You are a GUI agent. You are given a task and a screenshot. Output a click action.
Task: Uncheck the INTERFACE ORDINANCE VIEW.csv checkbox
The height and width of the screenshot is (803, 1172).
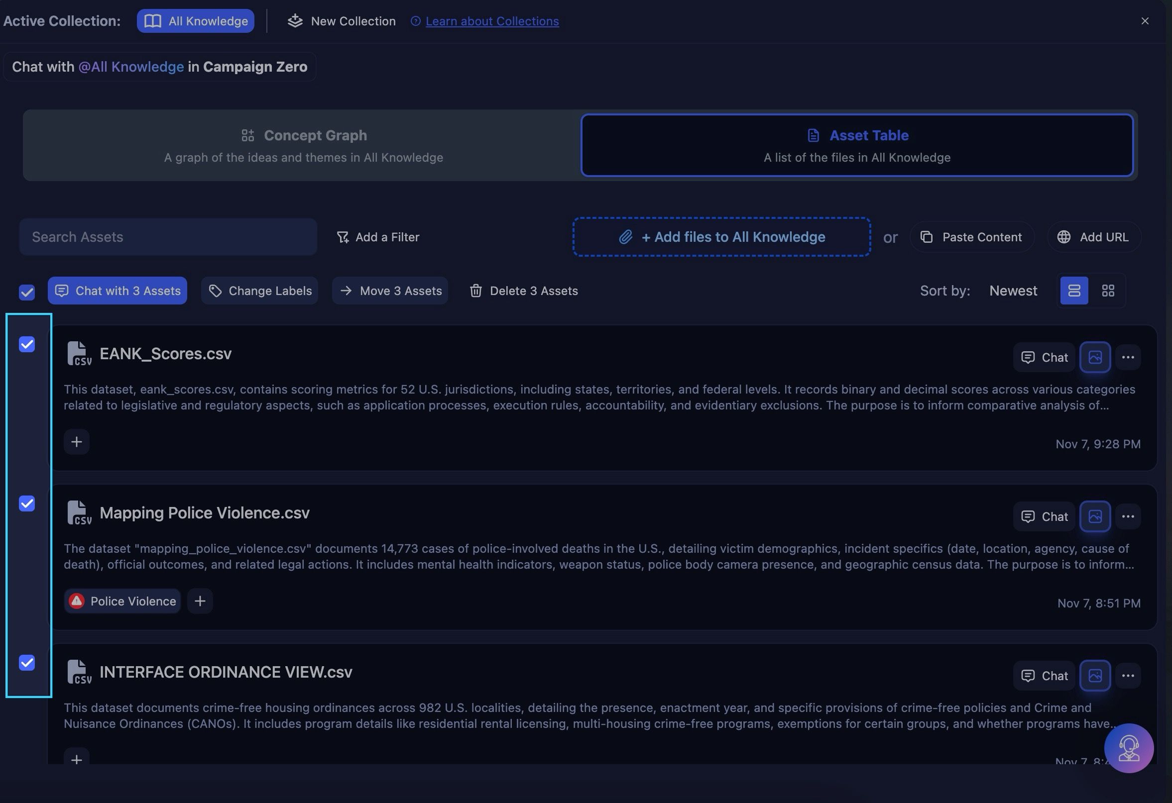click(27, 662)
